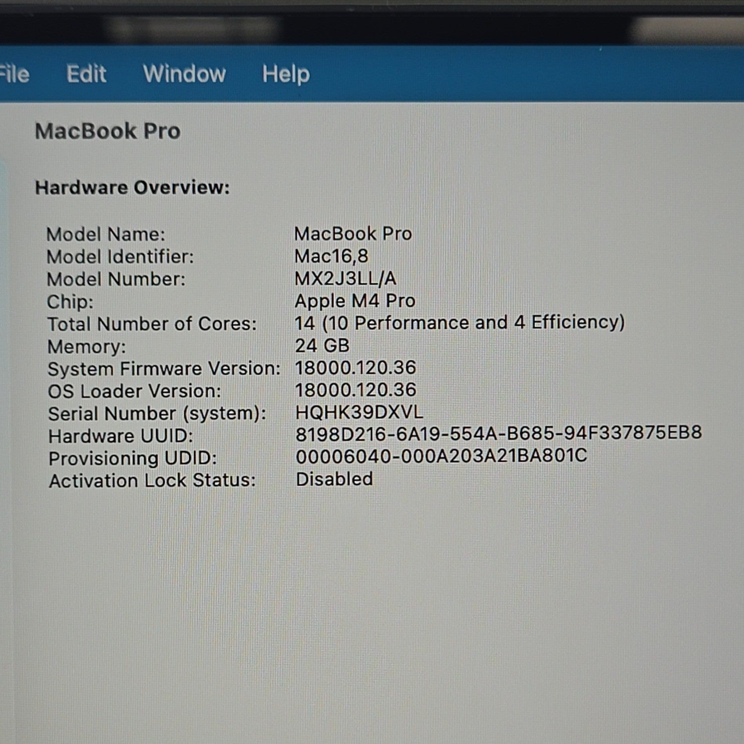This screenshot has width=744, height=744.
Task: Click the Hardware Overview heading
Action: [132, 187]
